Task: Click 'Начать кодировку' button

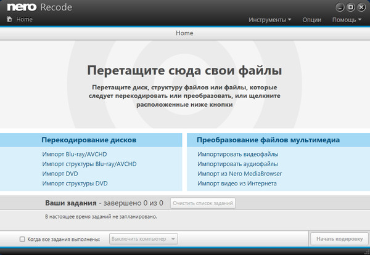Action: (339, 239)
